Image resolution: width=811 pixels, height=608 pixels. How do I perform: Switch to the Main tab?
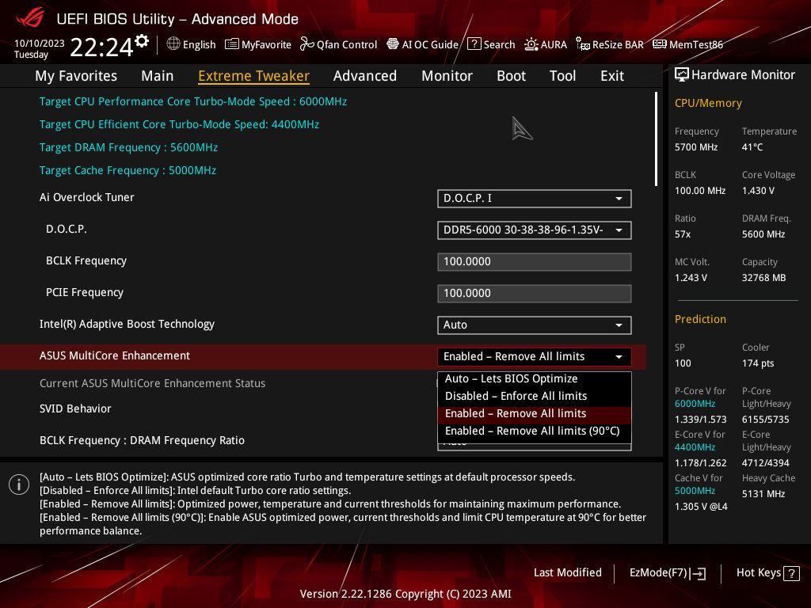click(158, 75)
